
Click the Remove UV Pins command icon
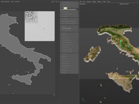click(61, 5)
